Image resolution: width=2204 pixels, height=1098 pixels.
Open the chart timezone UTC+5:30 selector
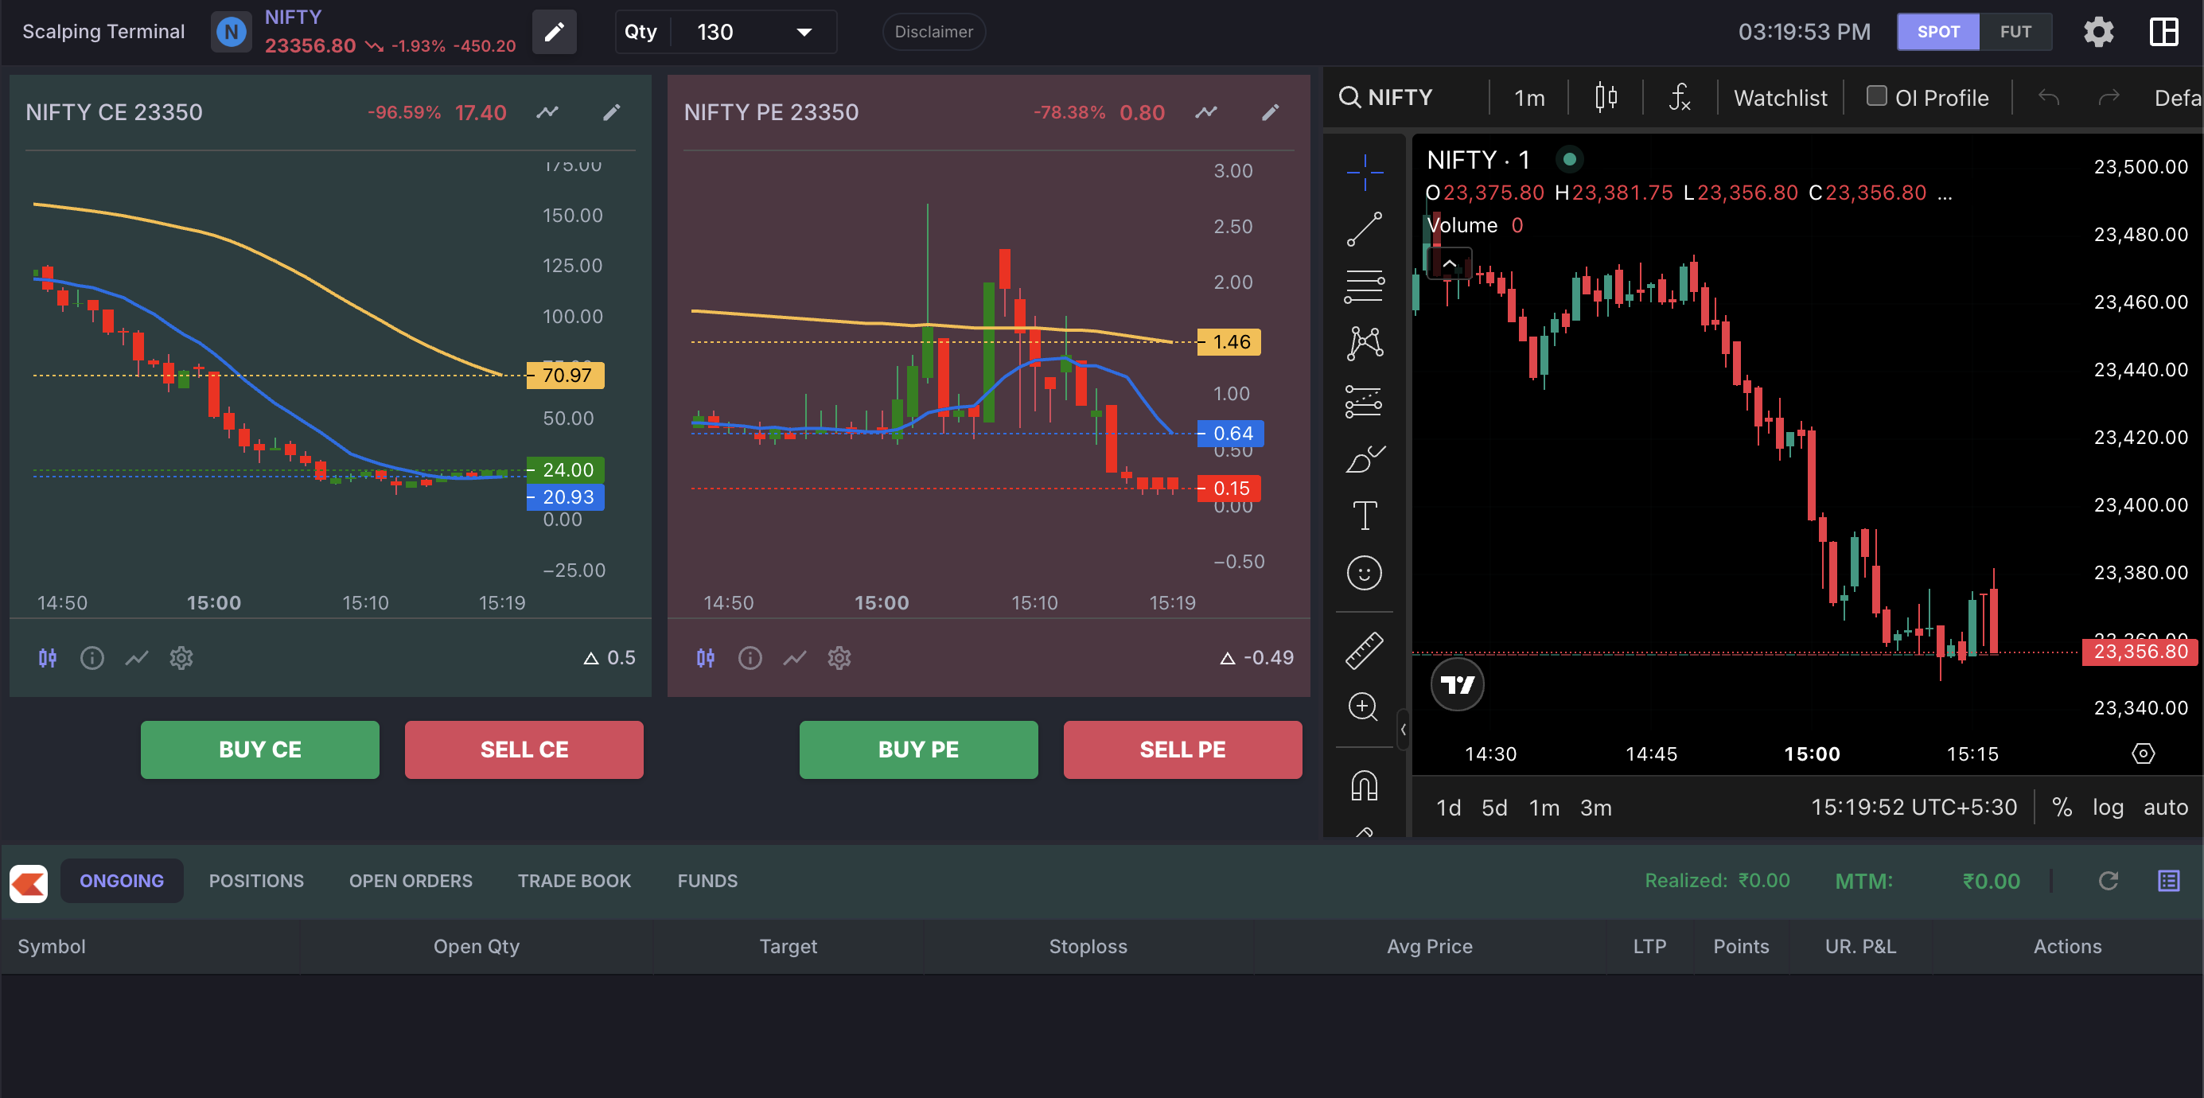point(1913,807)
